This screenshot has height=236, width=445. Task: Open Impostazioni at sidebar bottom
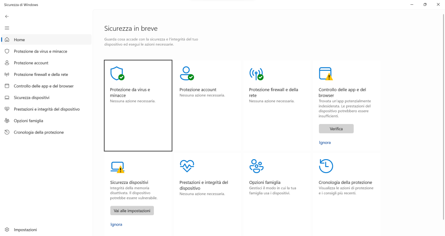46,230
